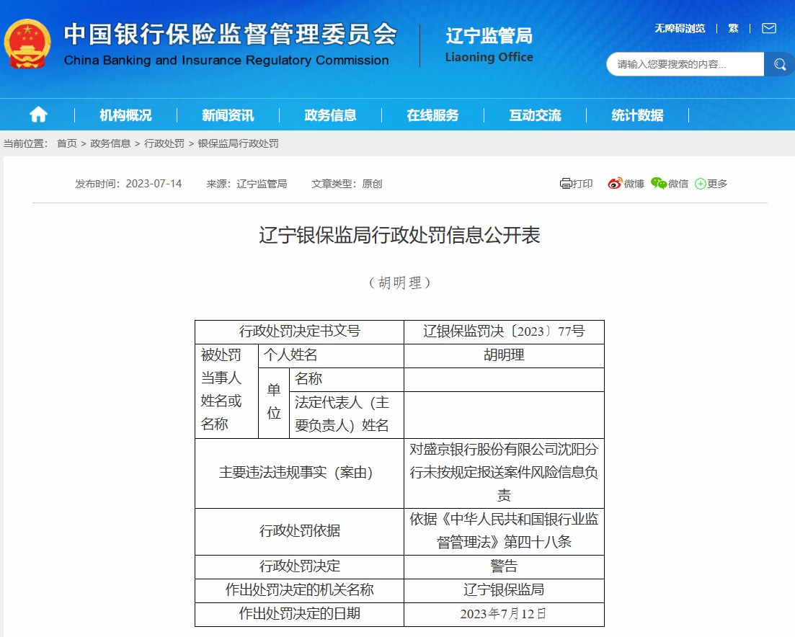The width and height of the screenshot is (795, 637).
Task: Click the 行政处罚依据 cell
Action: [x=300, y=531]
